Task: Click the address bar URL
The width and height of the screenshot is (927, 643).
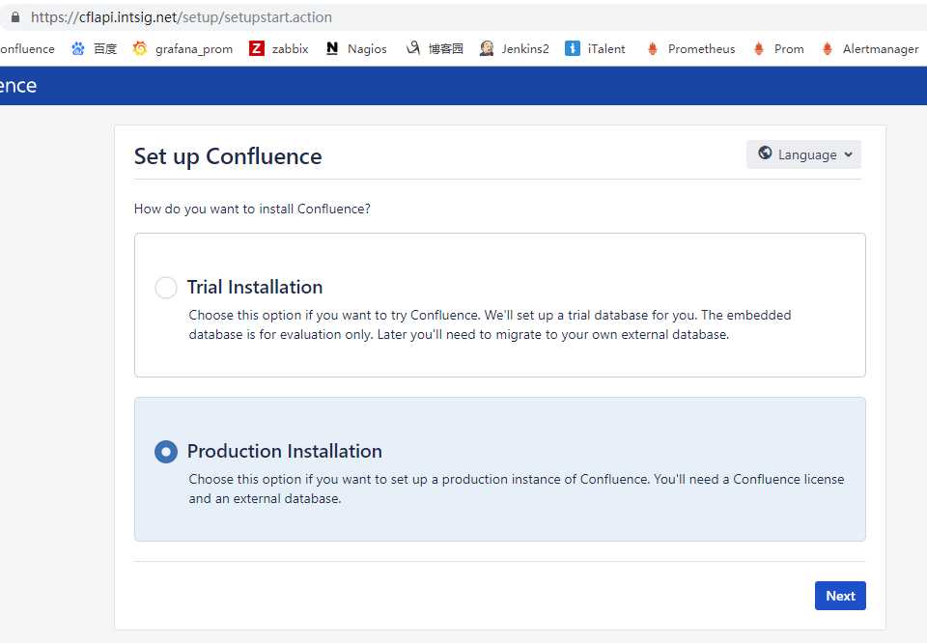Action: click(x=181, y=17)
